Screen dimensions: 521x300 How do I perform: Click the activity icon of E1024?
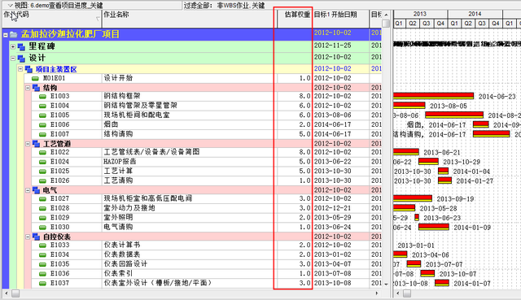pos(42,162)
